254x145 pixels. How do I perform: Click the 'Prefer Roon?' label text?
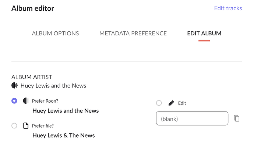tap(45, 101)
